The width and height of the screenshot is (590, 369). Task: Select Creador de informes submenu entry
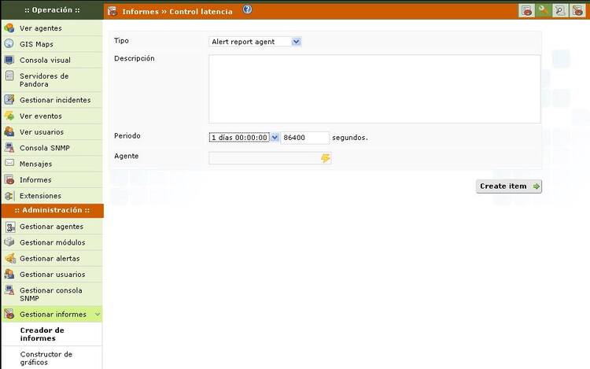coord(42,334)
